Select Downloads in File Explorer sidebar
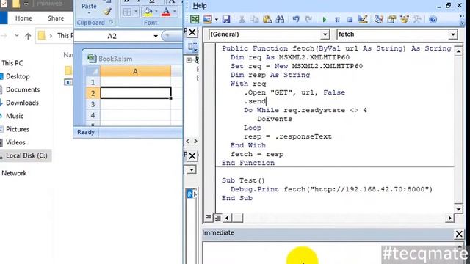Image resolution: width=470 pixels, height=264 pixels. click(x=22, y=103)
